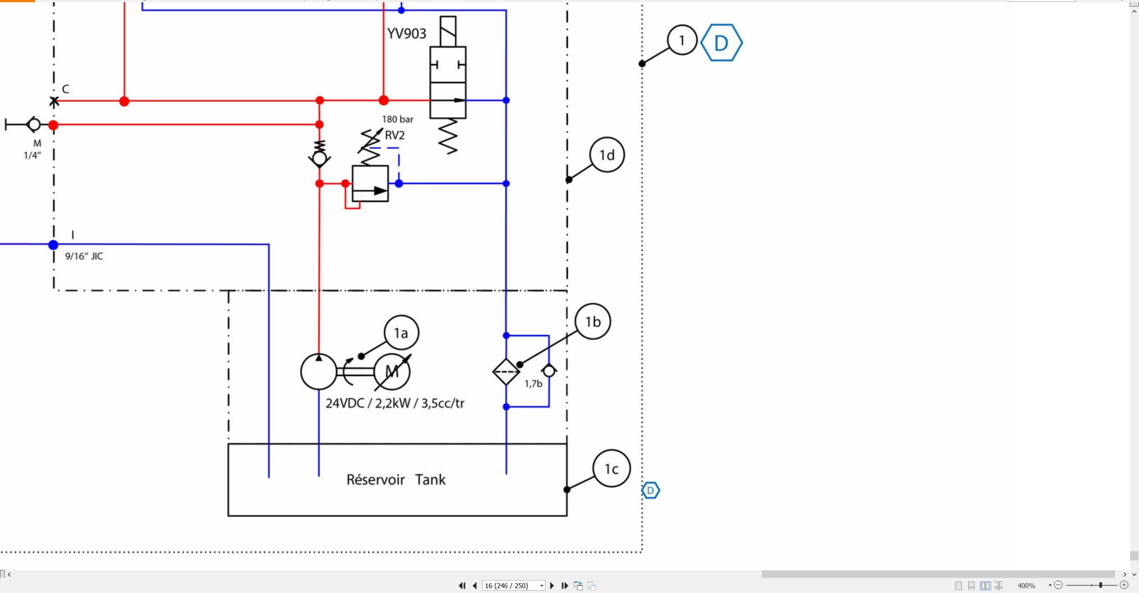Click the 24VDC / 2,2kW / 3,5cc/tr text
The image size is (1139, 593).
tap(395, 403)
